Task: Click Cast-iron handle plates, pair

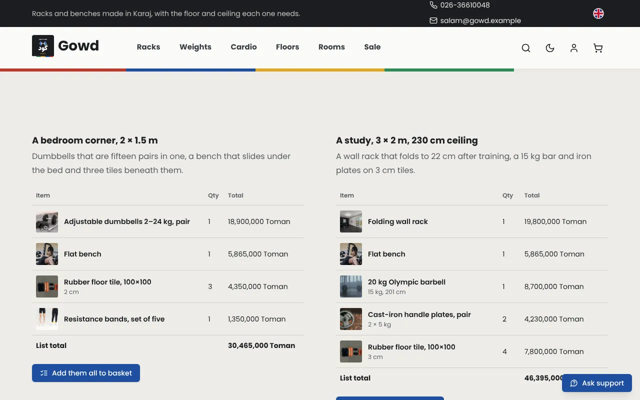Action: [x=419, y=314]
